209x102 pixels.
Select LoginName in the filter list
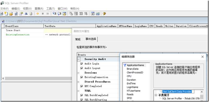132,87
